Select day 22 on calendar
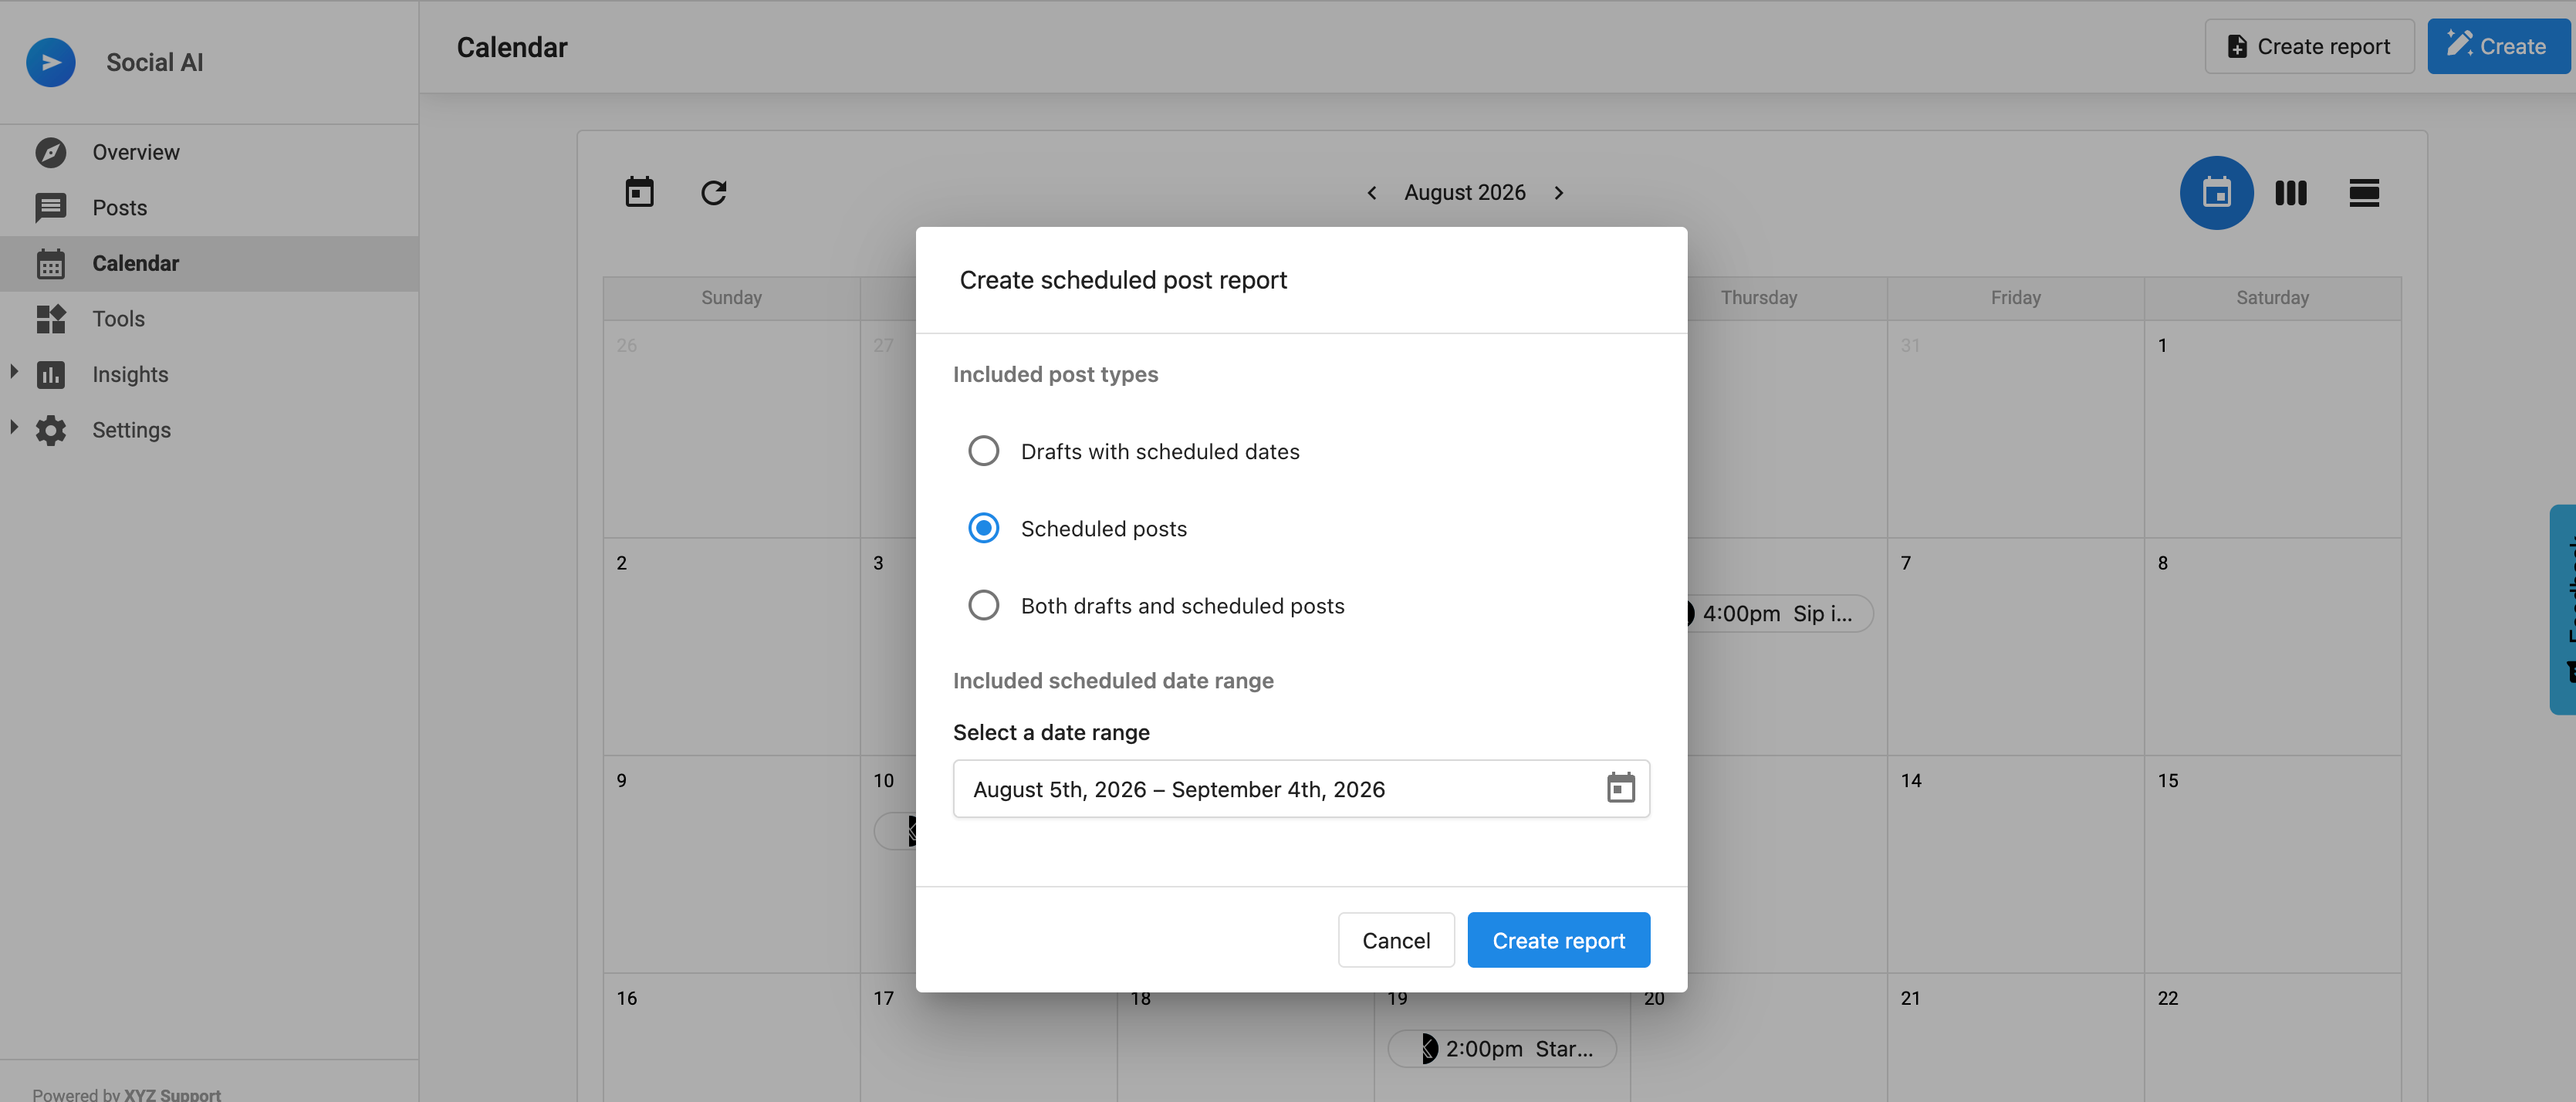Image resolution: width=2576 pixels, height=1102 pixels. pos(2272,1038)
